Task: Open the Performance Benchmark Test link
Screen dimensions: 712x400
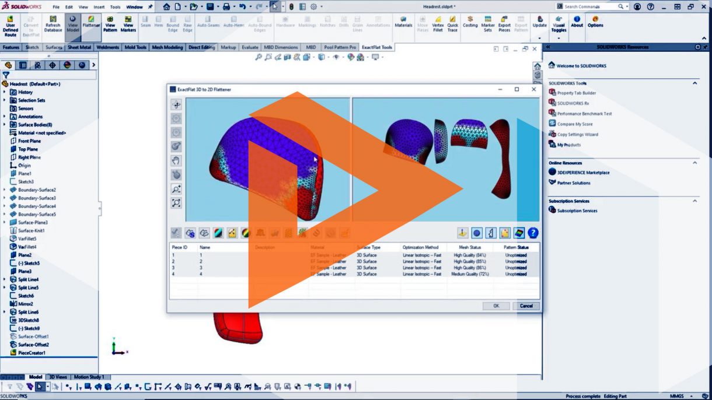Action: (x=584, y=114)
